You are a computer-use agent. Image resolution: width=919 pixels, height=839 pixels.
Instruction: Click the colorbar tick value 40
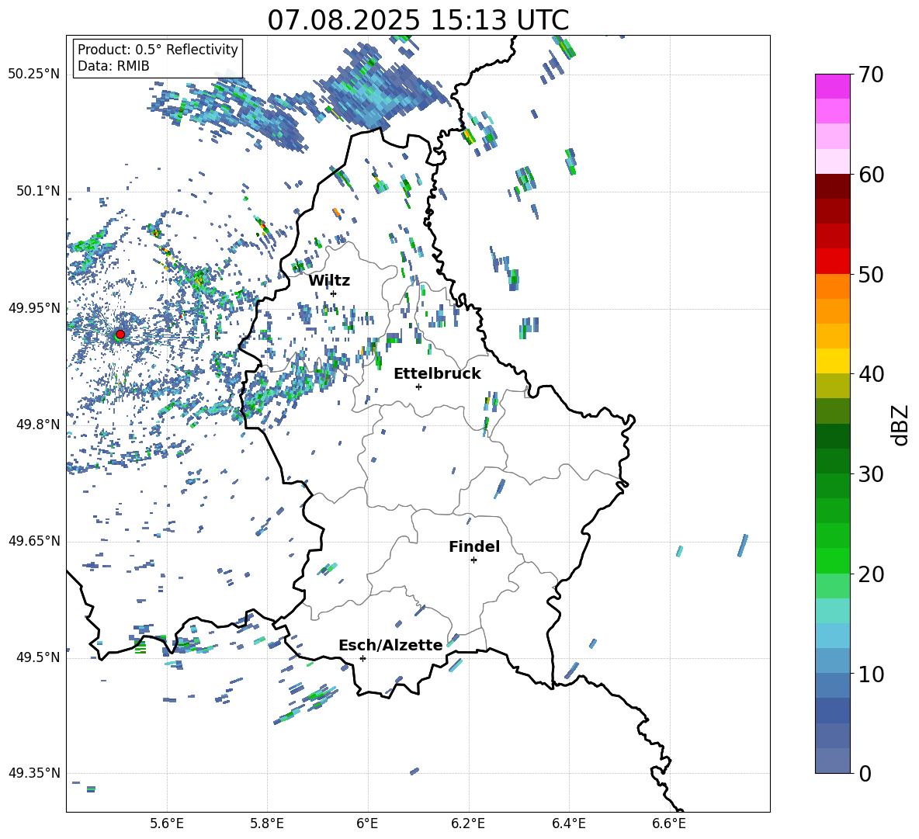tap(871, 374)
